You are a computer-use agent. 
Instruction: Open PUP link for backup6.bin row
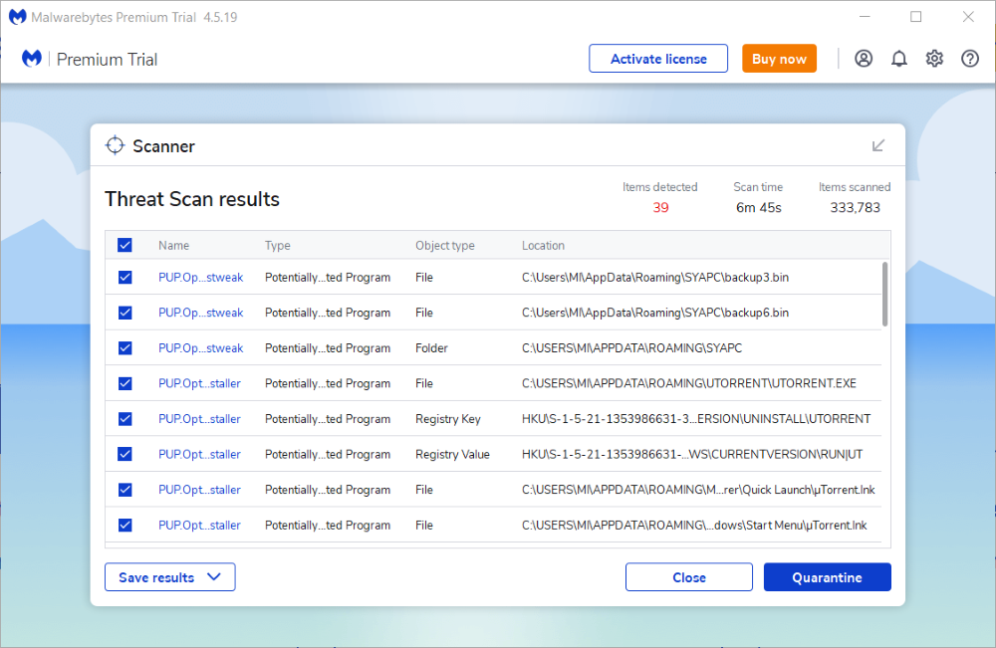coord(200,313)
